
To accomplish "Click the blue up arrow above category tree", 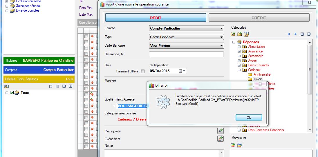I will pyautogui.click(x=289, y=34).
